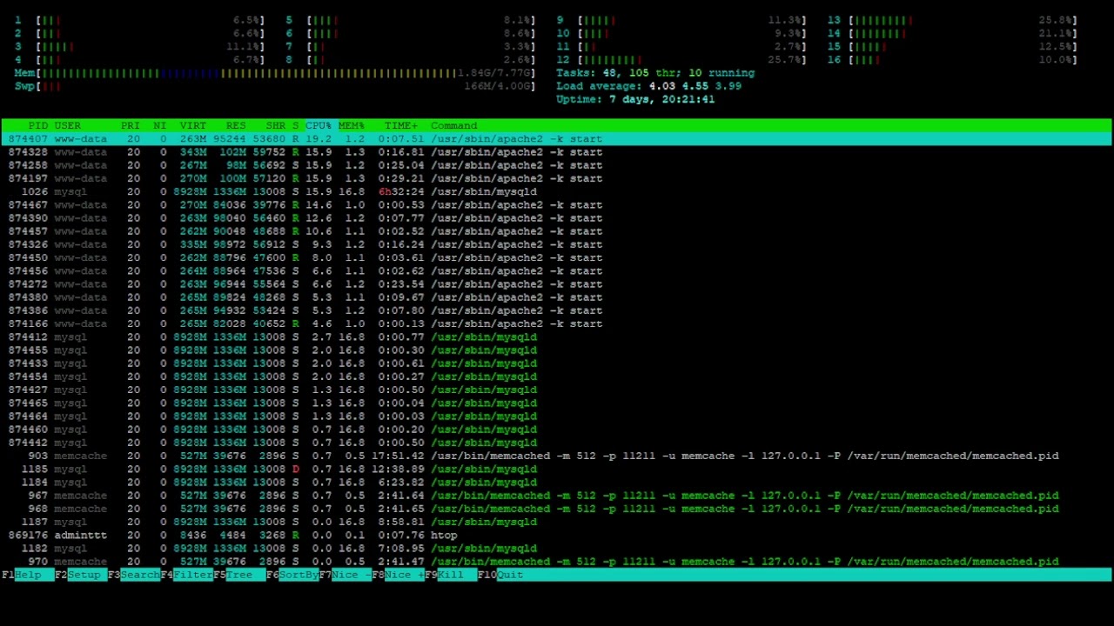Open F2 Setup in the footer bar

coord(77,575)
